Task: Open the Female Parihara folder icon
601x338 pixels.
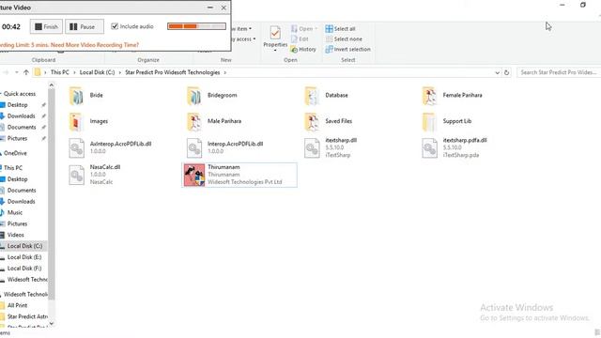Action: 429,96
